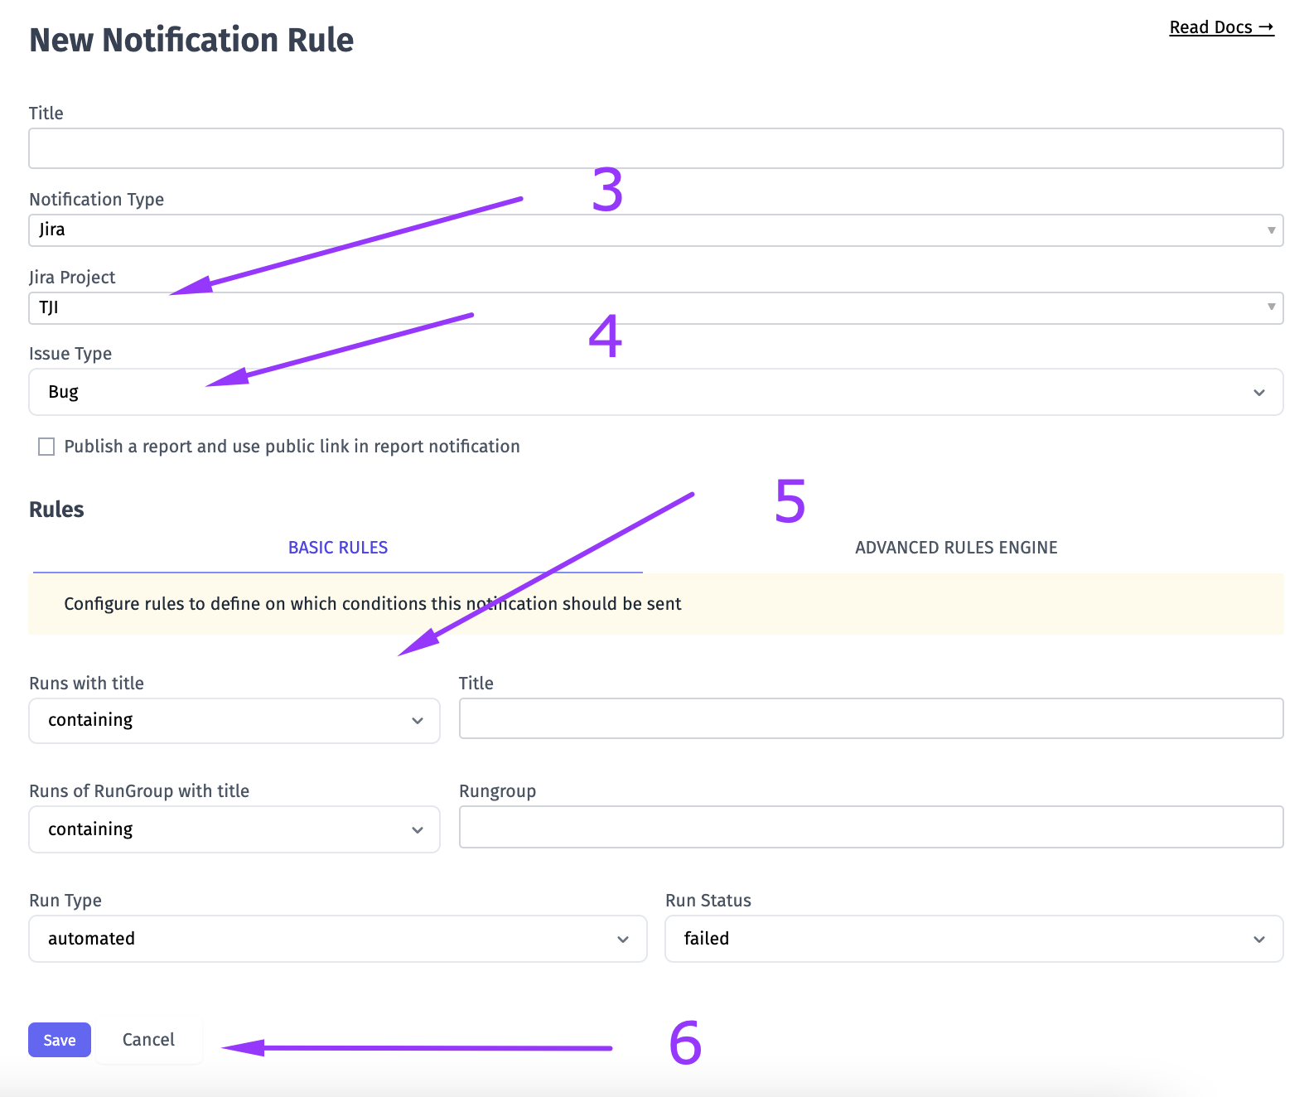The image size is (1309, 1097).
Task: Focus the Rungroup text input field
Action: point(872,827)
